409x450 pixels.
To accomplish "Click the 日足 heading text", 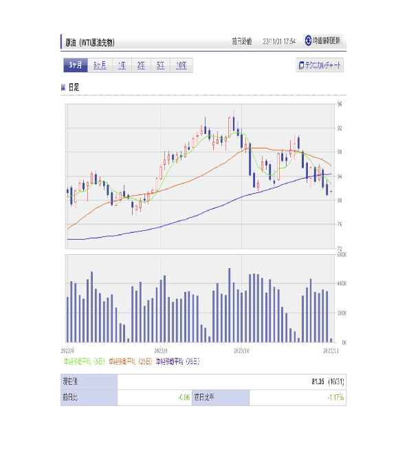I will point(74,87).
